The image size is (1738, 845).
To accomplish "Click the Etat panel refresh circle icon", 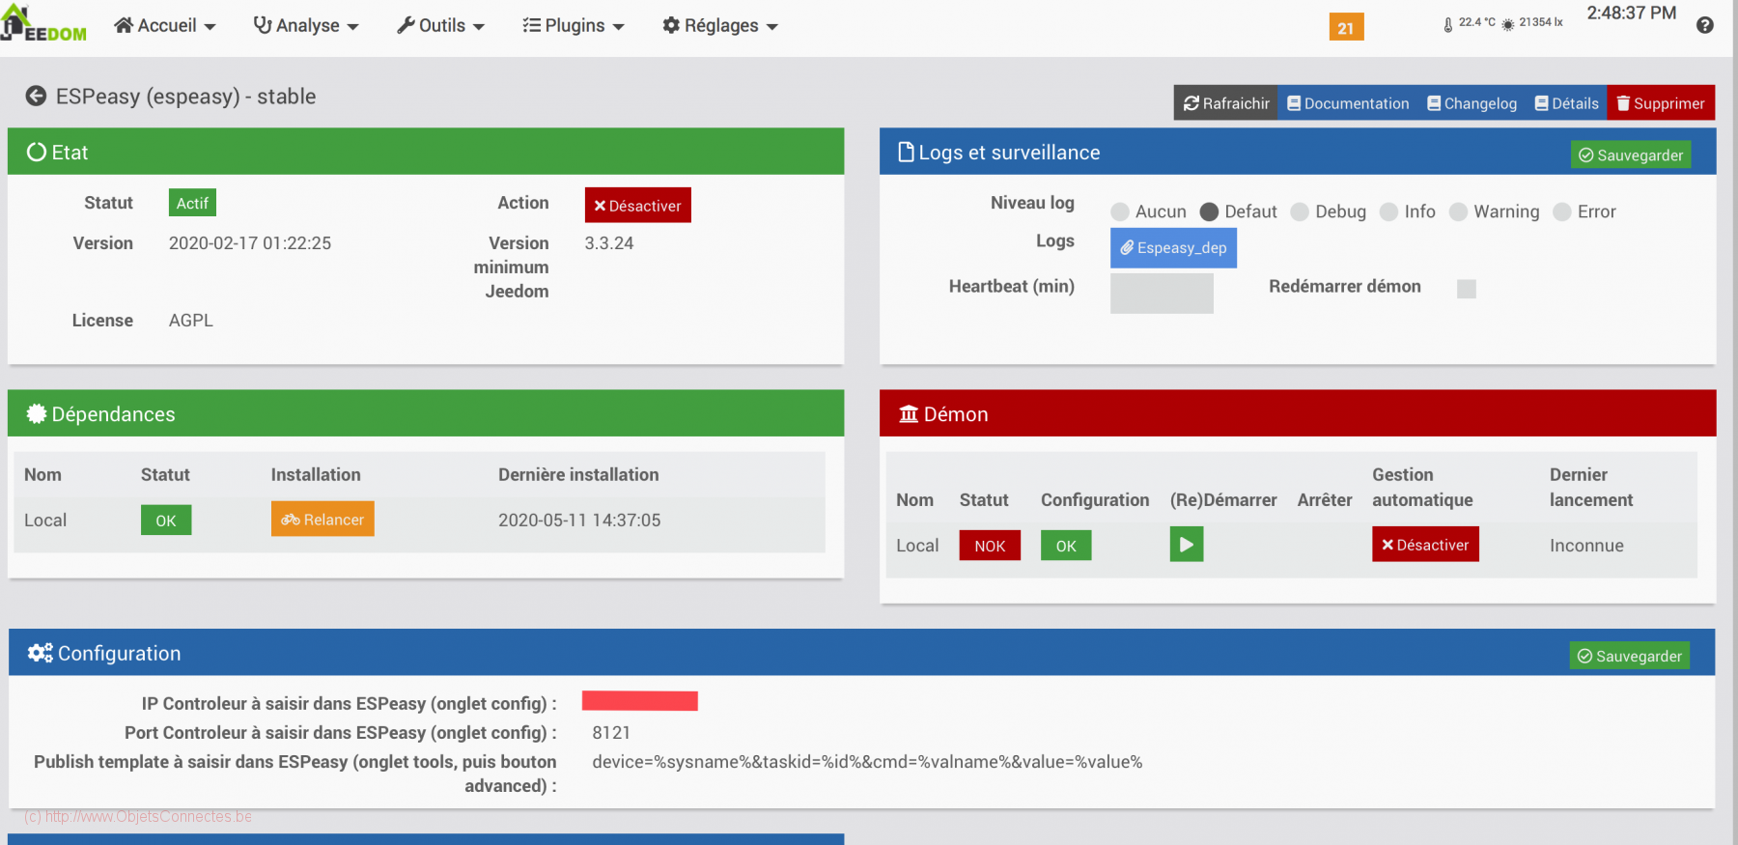I will (37, 152).
